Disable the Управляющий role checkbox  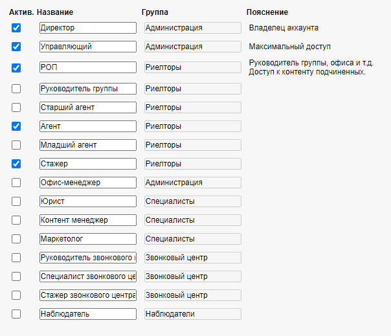click(x=16, y=47)
